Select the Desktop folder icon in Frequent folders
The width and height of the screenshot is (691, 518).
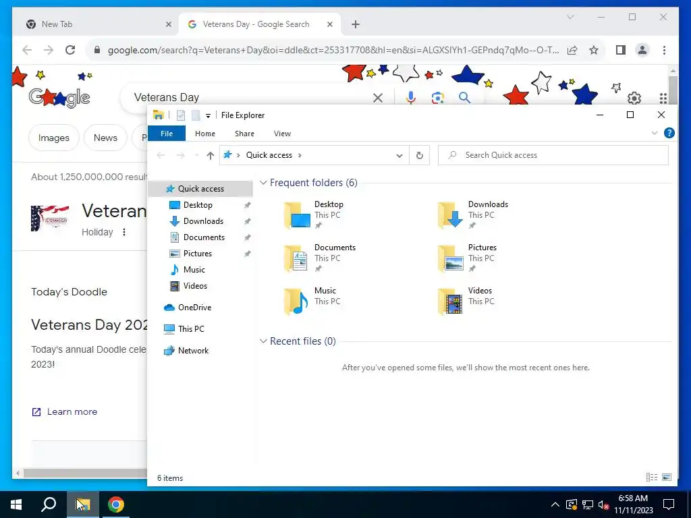tap(297, 215)
